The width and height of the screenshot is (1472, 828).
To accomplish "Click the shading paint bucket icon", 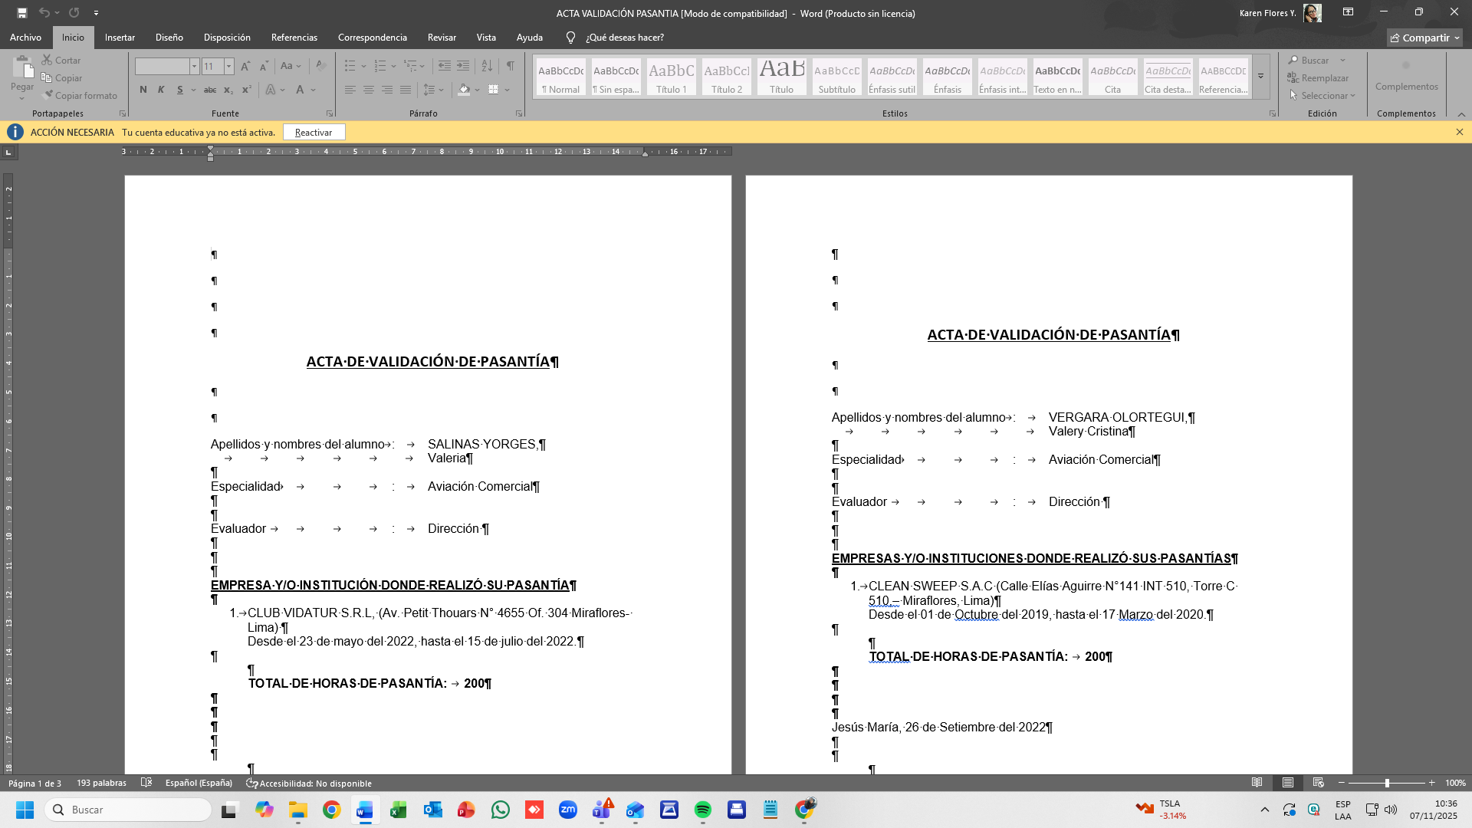I will pos(464,90).
